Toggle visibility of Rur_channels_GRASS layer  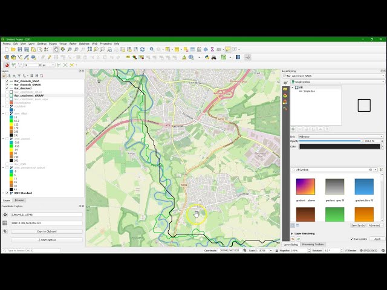7,85
